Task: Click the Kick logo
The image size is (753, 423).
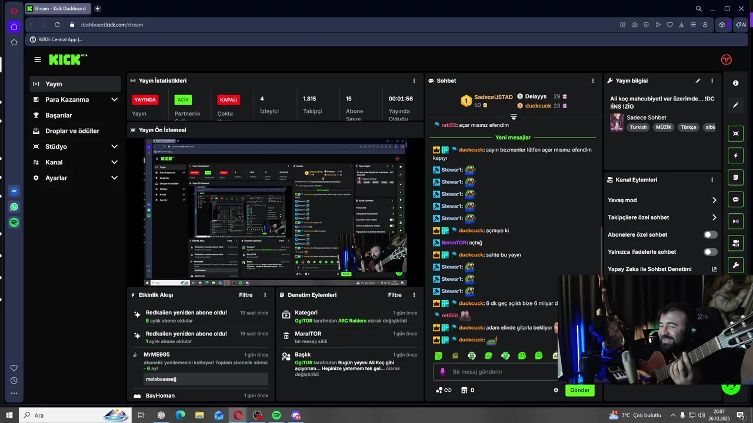Action: click(68, 59)
